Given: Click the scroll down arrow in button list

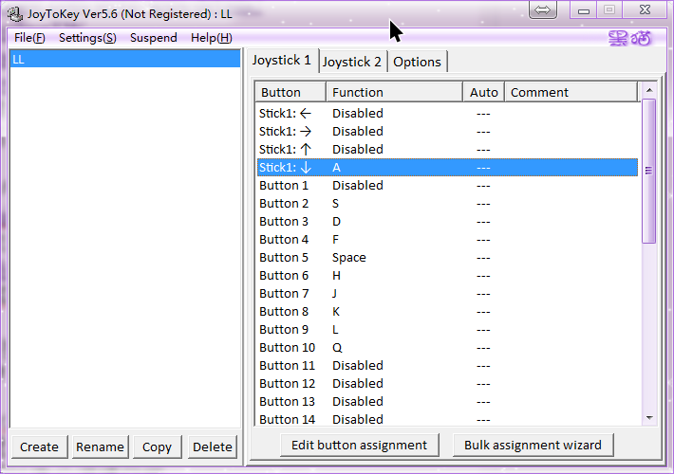Looking at the screenshot, I should 649,417.
